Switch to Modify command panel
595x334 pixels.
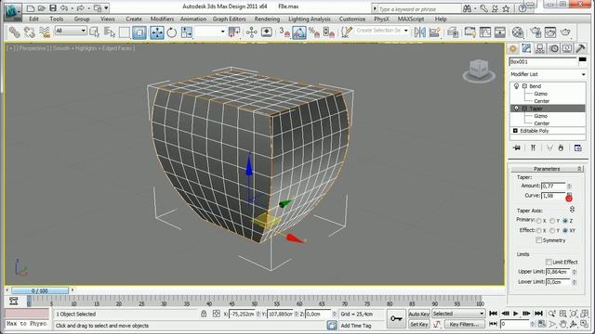[x=526, y=48]
